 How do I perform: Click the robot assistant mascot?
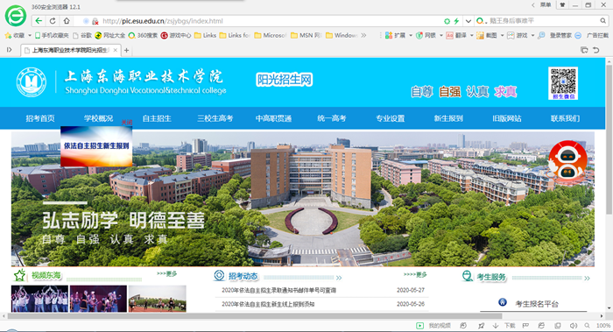point(567,160)
